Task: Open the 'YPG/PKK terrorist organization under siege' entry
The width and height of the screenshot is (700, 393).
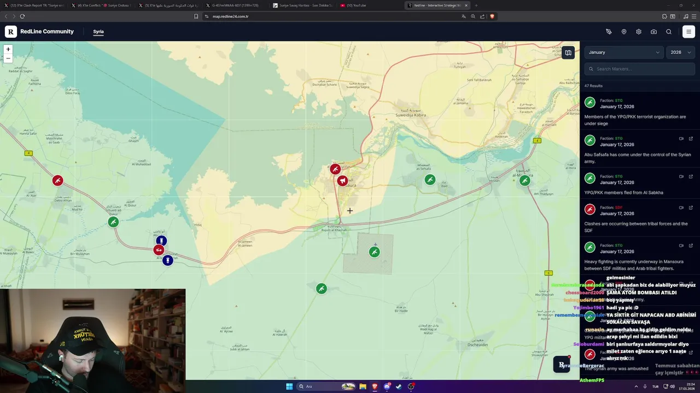Action: point(639,111)
